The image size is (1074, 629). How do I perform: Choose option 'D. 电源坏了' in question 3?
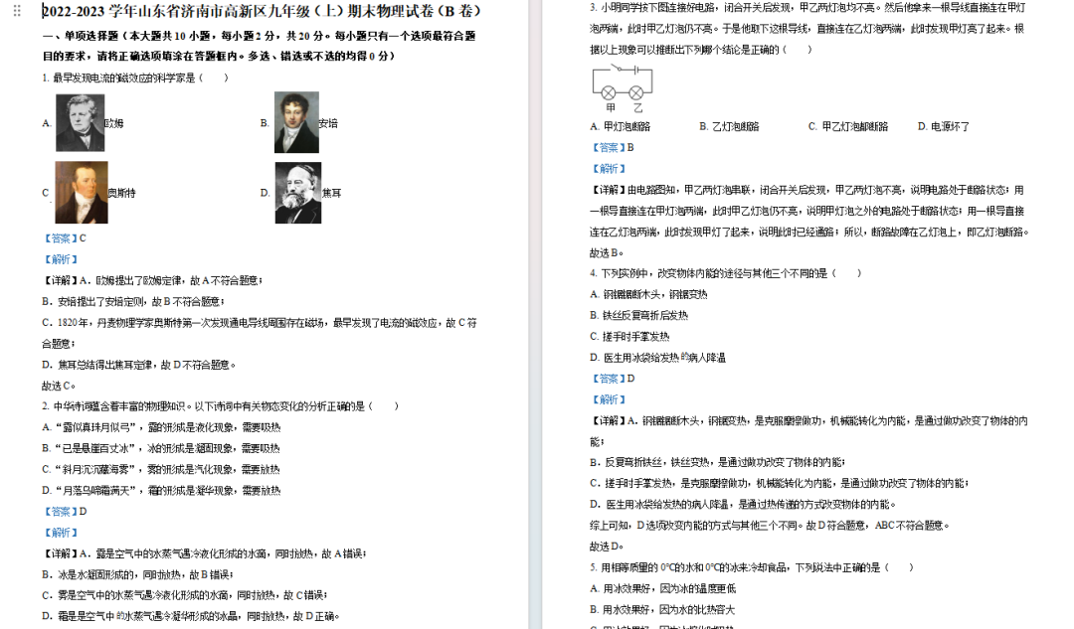pyautogui.click(x=943, y=126)
